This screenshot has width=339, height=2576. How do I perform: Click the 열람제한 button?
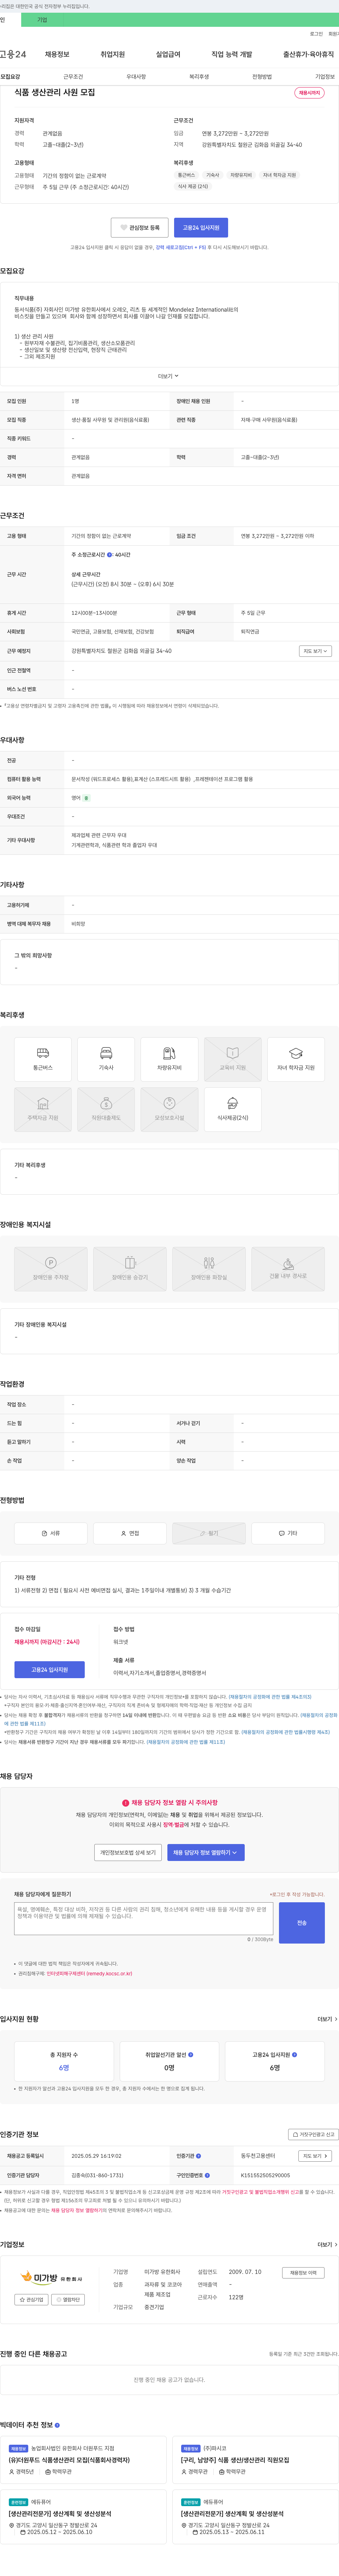click(x=68, y=2300)
